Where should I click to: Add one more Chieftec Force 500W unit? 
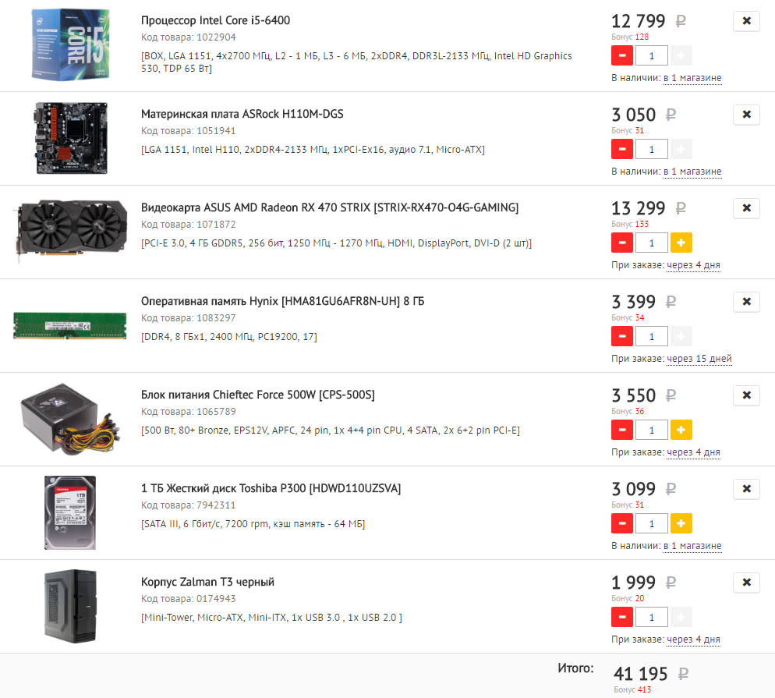(x=681, y=430)
